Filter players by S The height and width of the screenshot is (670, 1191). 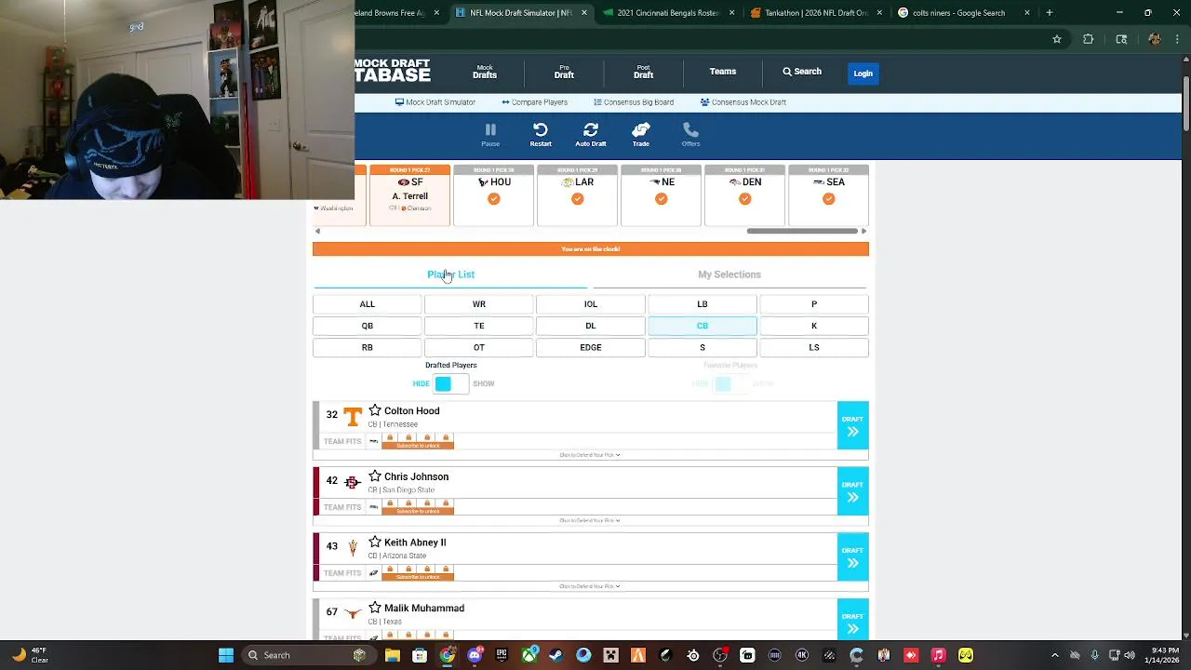point(703,347)
